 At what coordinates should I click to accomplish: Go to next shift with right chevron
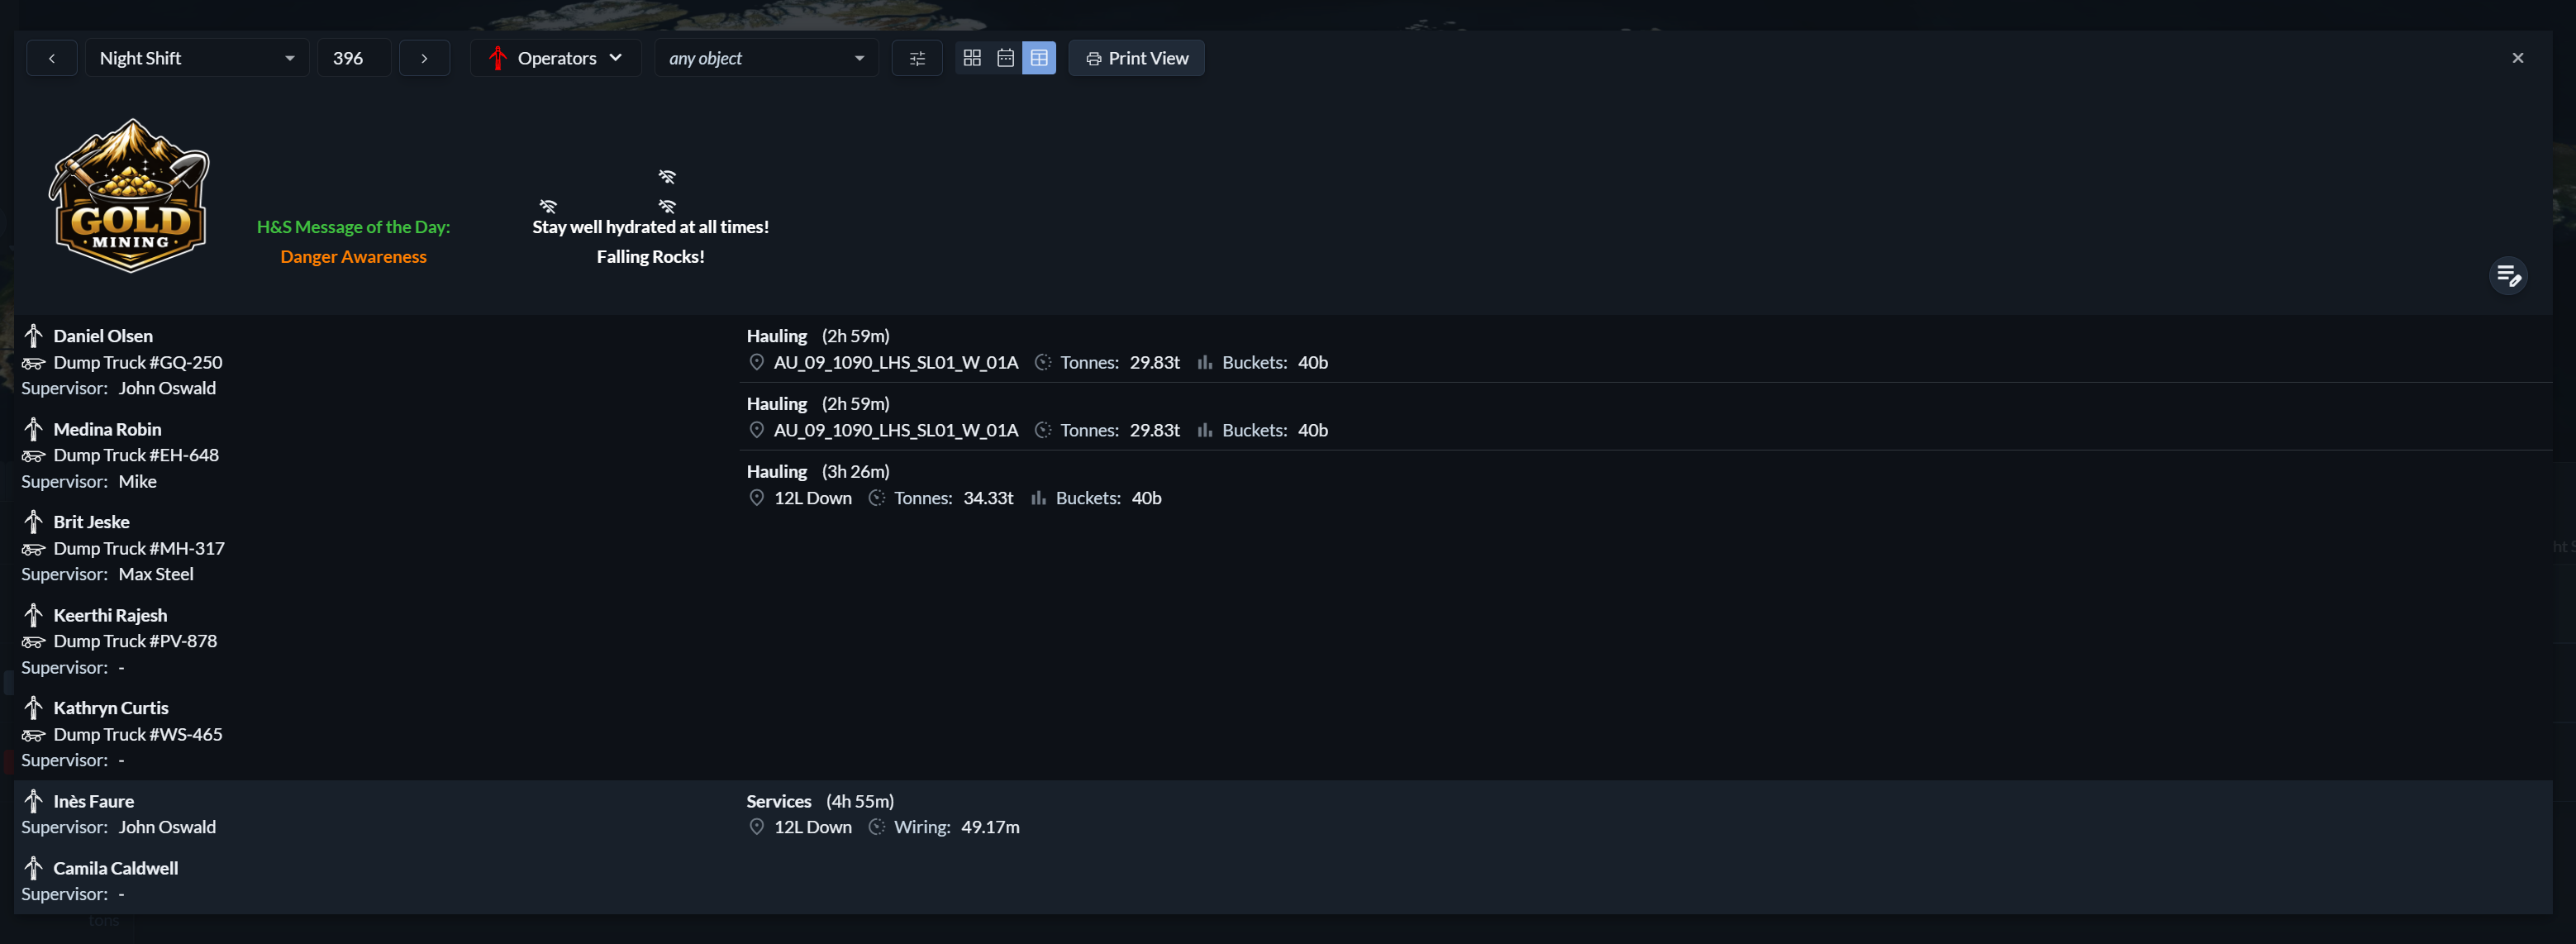coord(424,58)
